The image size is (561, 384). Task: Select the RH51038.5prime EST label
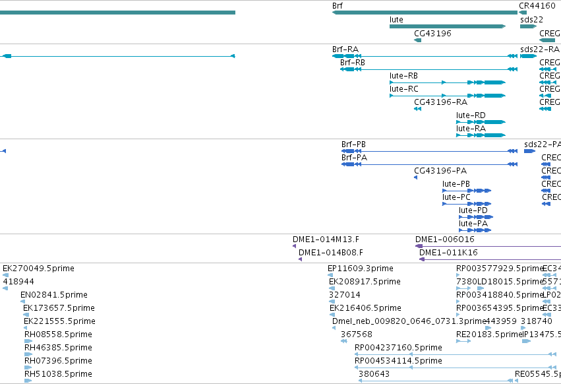(58, 374)
